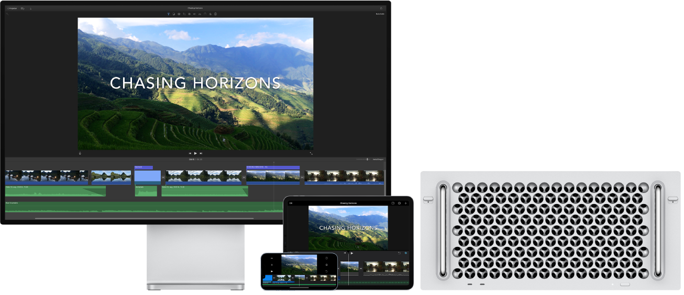Screen dimensions: 684x295
Task: Open Clip Filter and Audio Effects on Mac
Action: coord(210,14)
